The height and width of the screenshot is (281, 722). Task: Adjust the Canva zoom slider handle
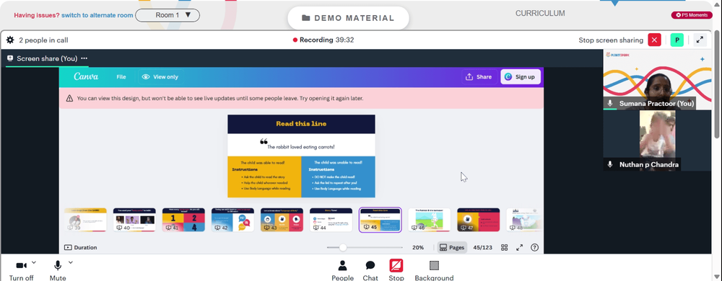[x=342, y=247]
